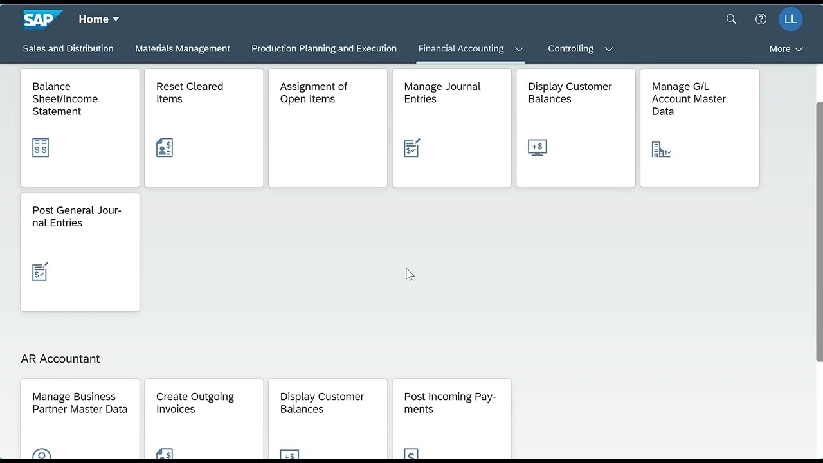This screenshot has height=463, width=823.
Task: Open the Manage Journal Entries tile
Action: click(452, 129)
